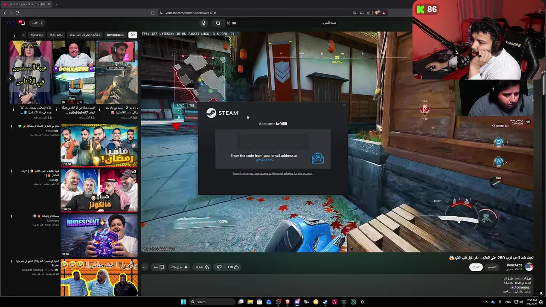Open the YouTube on-screen keyboard icon
The image size is (546, 307).
click(234, 23)
